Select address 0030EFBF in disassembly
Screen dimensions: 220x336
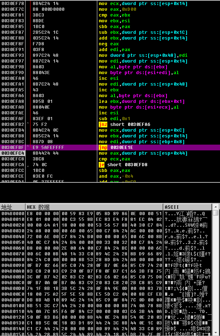(13, 147)
